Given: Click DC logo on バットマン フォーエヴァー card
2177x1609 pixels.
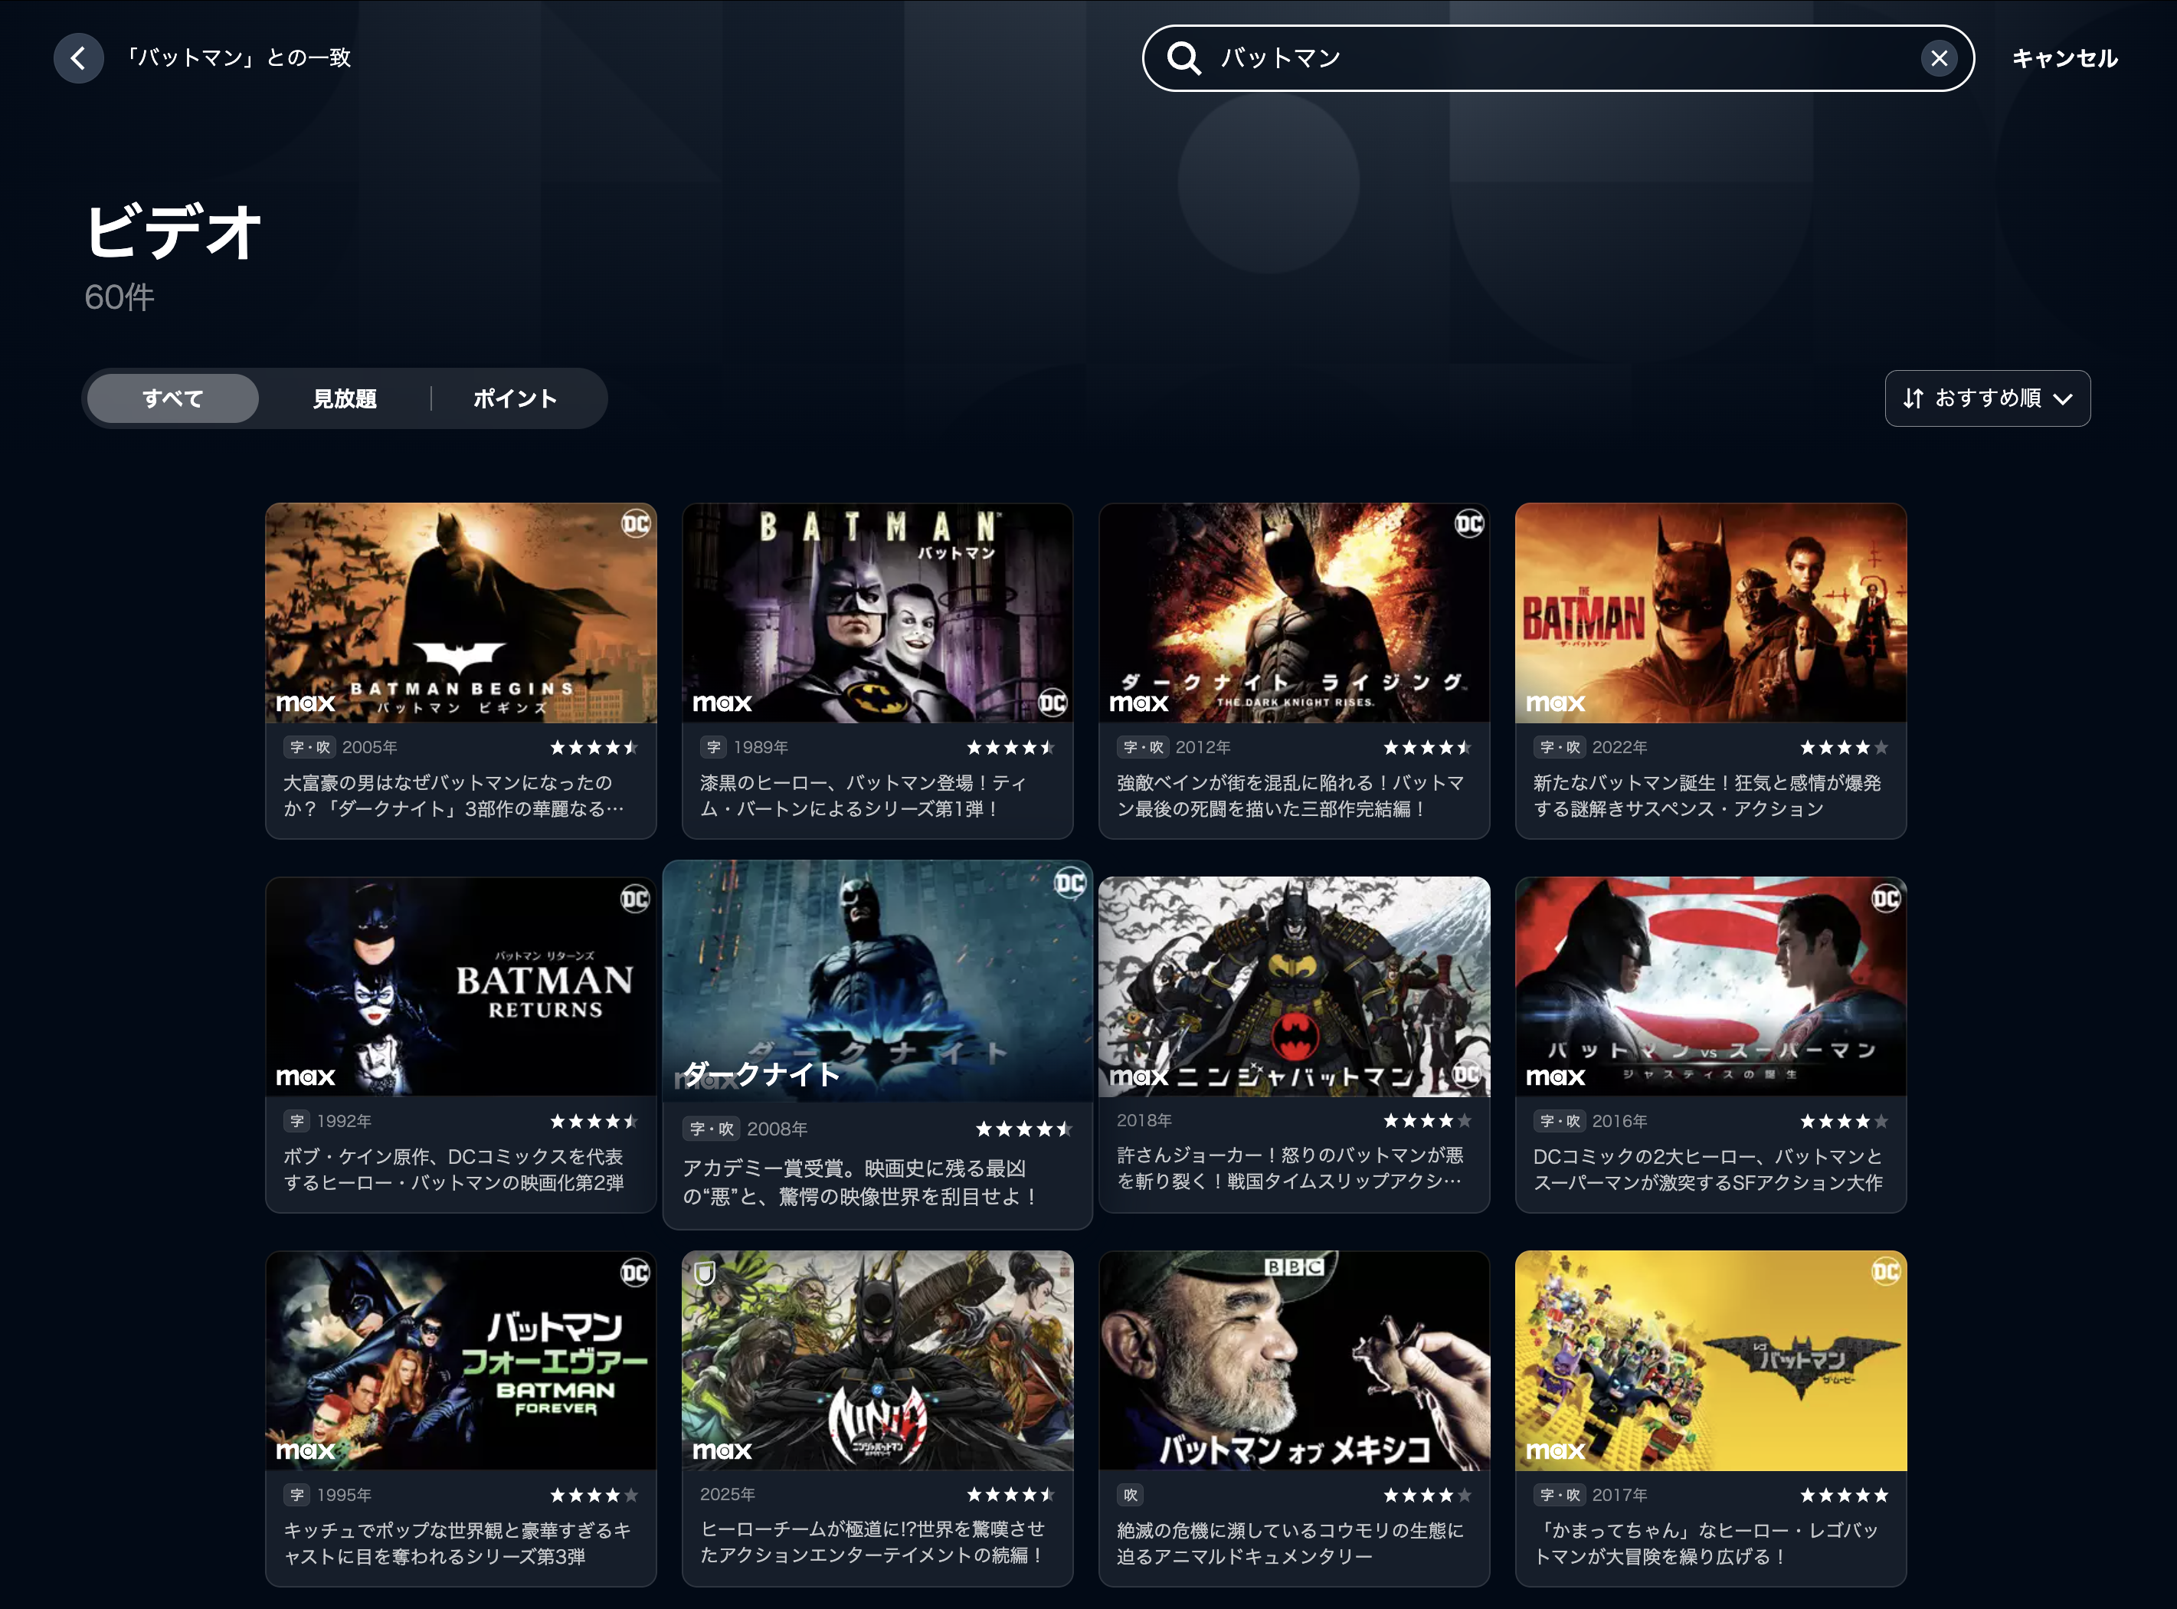Looking at the screenshot, I should [x=635, y=1272].
